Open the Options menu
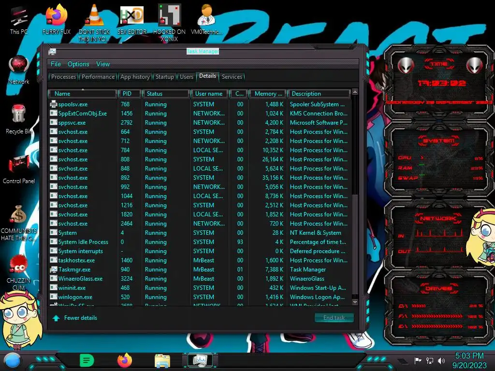Screen dimensions: 495x371 pos(78,64)
